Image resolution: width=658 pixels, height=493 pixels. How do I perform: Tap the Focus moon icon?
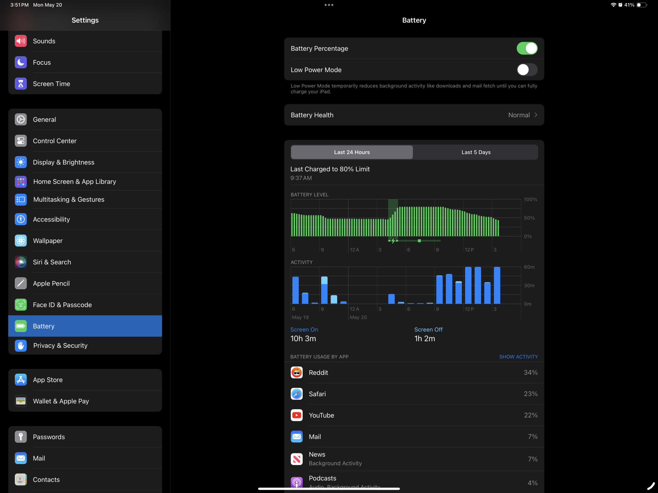pos(21,62)
